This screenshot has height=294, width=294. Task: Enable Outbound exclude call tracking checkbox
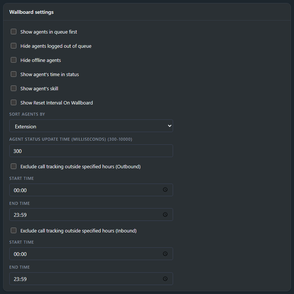tap(13, 166)
